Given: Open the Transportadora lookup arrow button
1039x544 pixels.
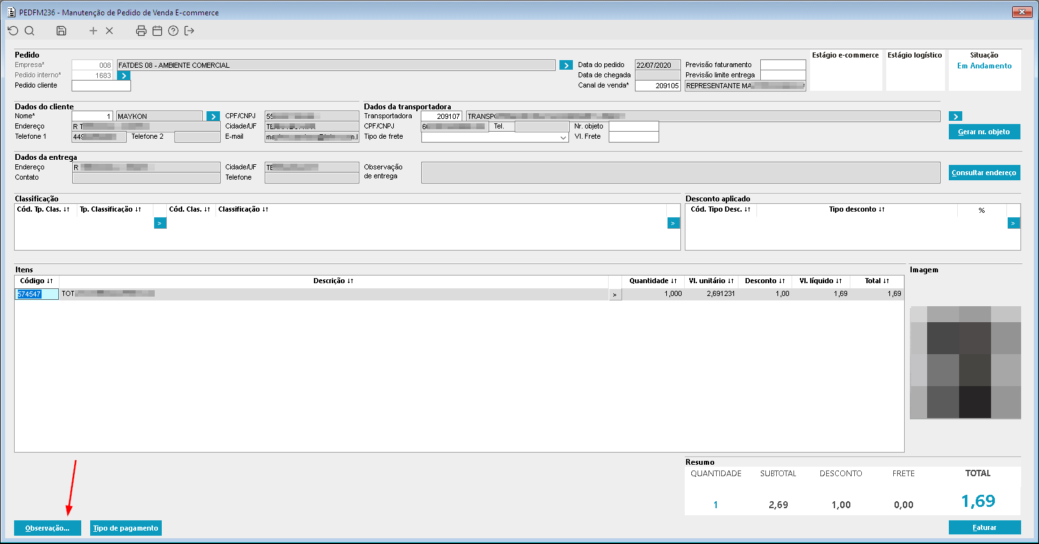Looking at the screenshot, I should (x=955, y=116).
